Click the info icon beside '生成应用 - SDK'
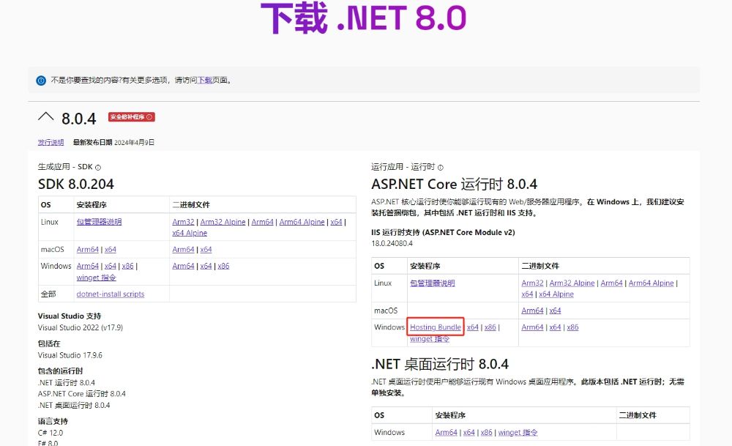 pos(98,168)
